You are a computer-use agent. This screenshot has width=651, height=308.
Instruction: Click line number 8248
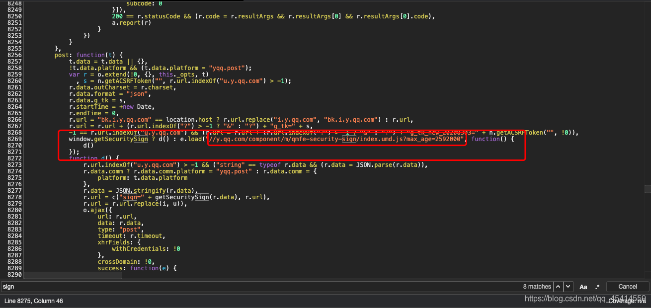click(14, 3)
